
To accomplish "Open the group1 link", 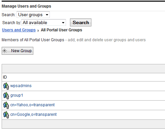I will click(16, 95).
